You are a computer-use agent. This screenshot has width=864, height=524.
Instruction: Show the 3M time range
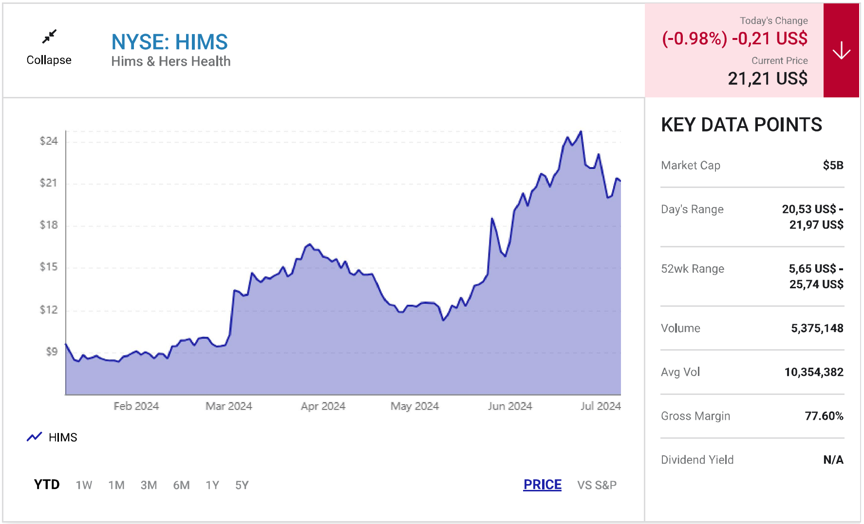[149, 485]
